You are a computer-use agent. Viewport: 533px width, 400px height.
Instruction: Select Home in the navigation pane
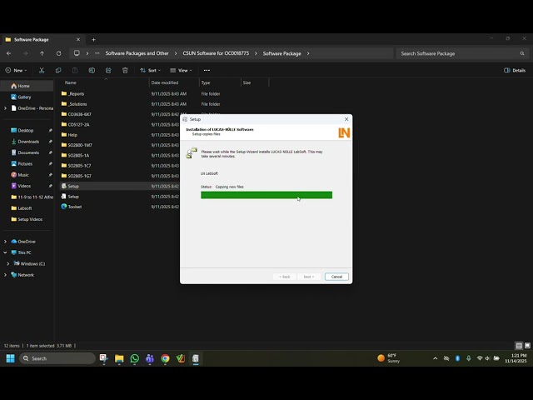[27, 86]
